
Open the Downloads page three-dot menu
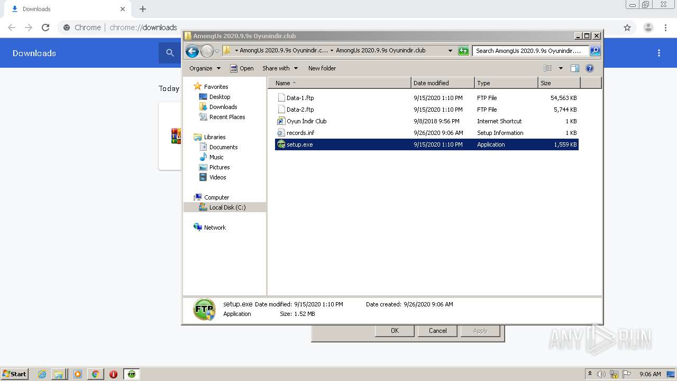click(659, 53)
